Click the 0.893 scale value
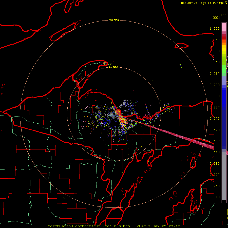The image size is (228, 228). (215, 51)
